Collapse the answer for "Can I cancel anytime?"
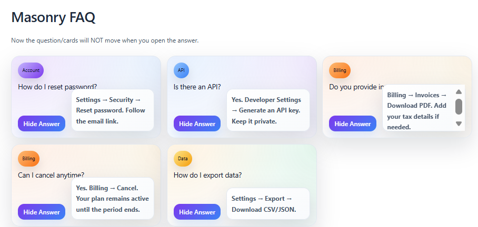This screenshot has width=478, height=227. [42, 212]
